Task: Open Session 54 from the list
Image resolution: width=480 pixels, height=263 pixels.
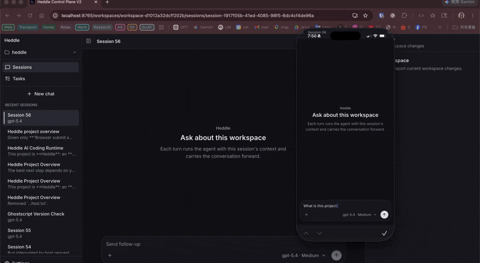Action: pyautogui.click(x=40, y=249)
